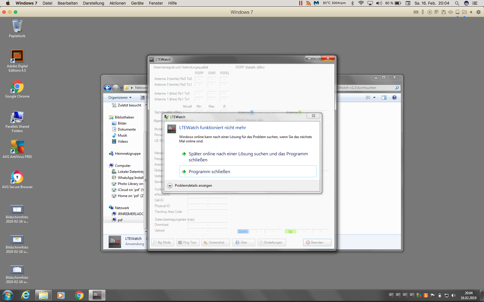The width and height of the screenshot is (484, 302).
Task: Click the macOS Spotlight search icon
Action: [x=457, y=3]
